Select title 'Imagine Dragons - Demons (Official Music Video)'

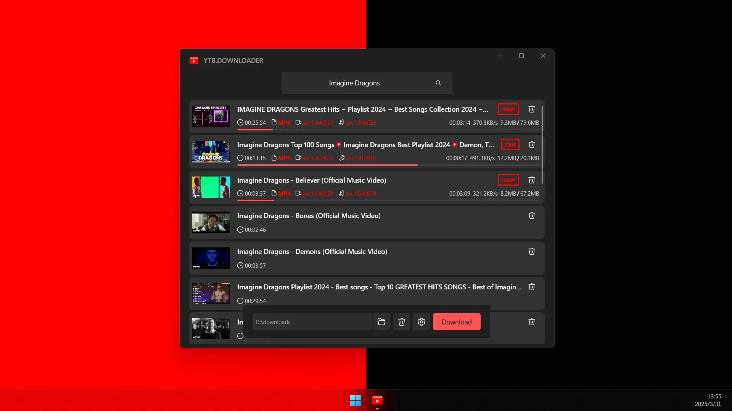[312, 252]
